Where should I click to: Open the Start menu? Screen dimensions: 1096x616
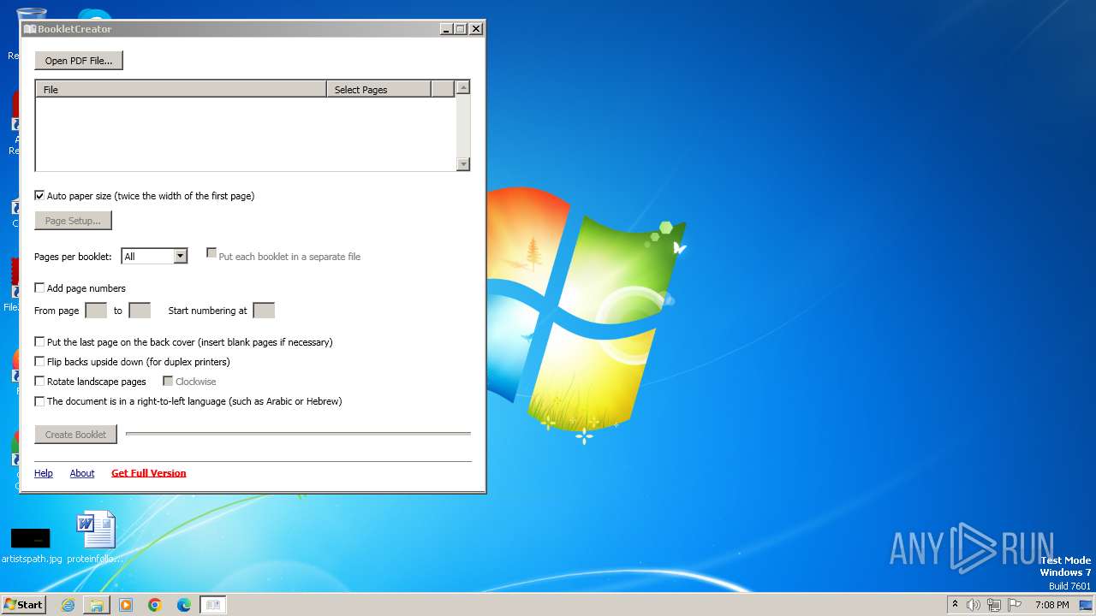tap(23, 605)
